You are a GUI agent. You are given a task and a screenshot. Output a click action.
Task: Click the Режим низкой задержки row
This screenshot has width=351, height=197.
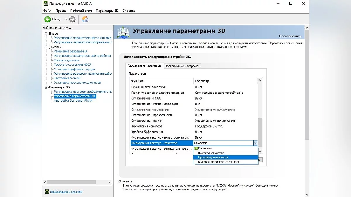pyautogui.click(x=193, y=87)
